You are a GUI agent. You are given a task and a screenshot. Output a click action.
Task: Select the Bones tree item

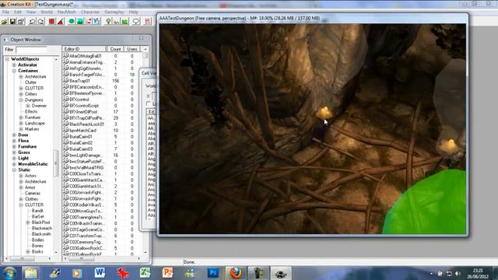[37, 246]
